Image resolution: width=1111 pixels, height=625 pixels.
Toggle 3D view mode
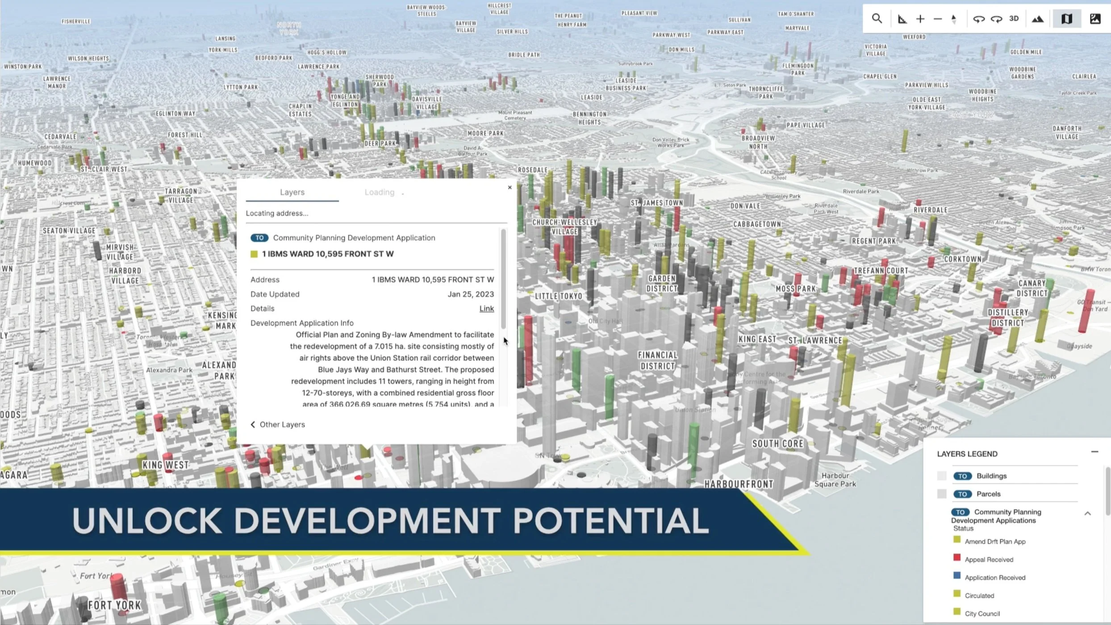pyautogui.click(x=1014, y=19)
